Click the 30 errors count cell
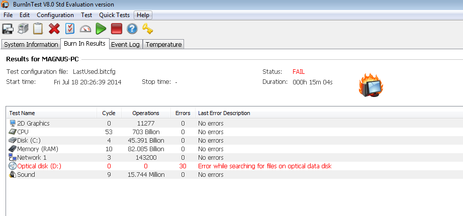This screenshot has width=463, height=216. [183, 166]
